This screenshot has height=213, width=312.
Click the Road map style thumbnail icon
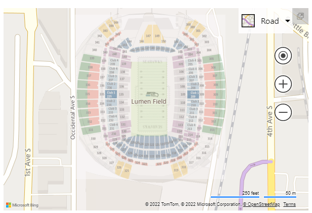(248, 21)
